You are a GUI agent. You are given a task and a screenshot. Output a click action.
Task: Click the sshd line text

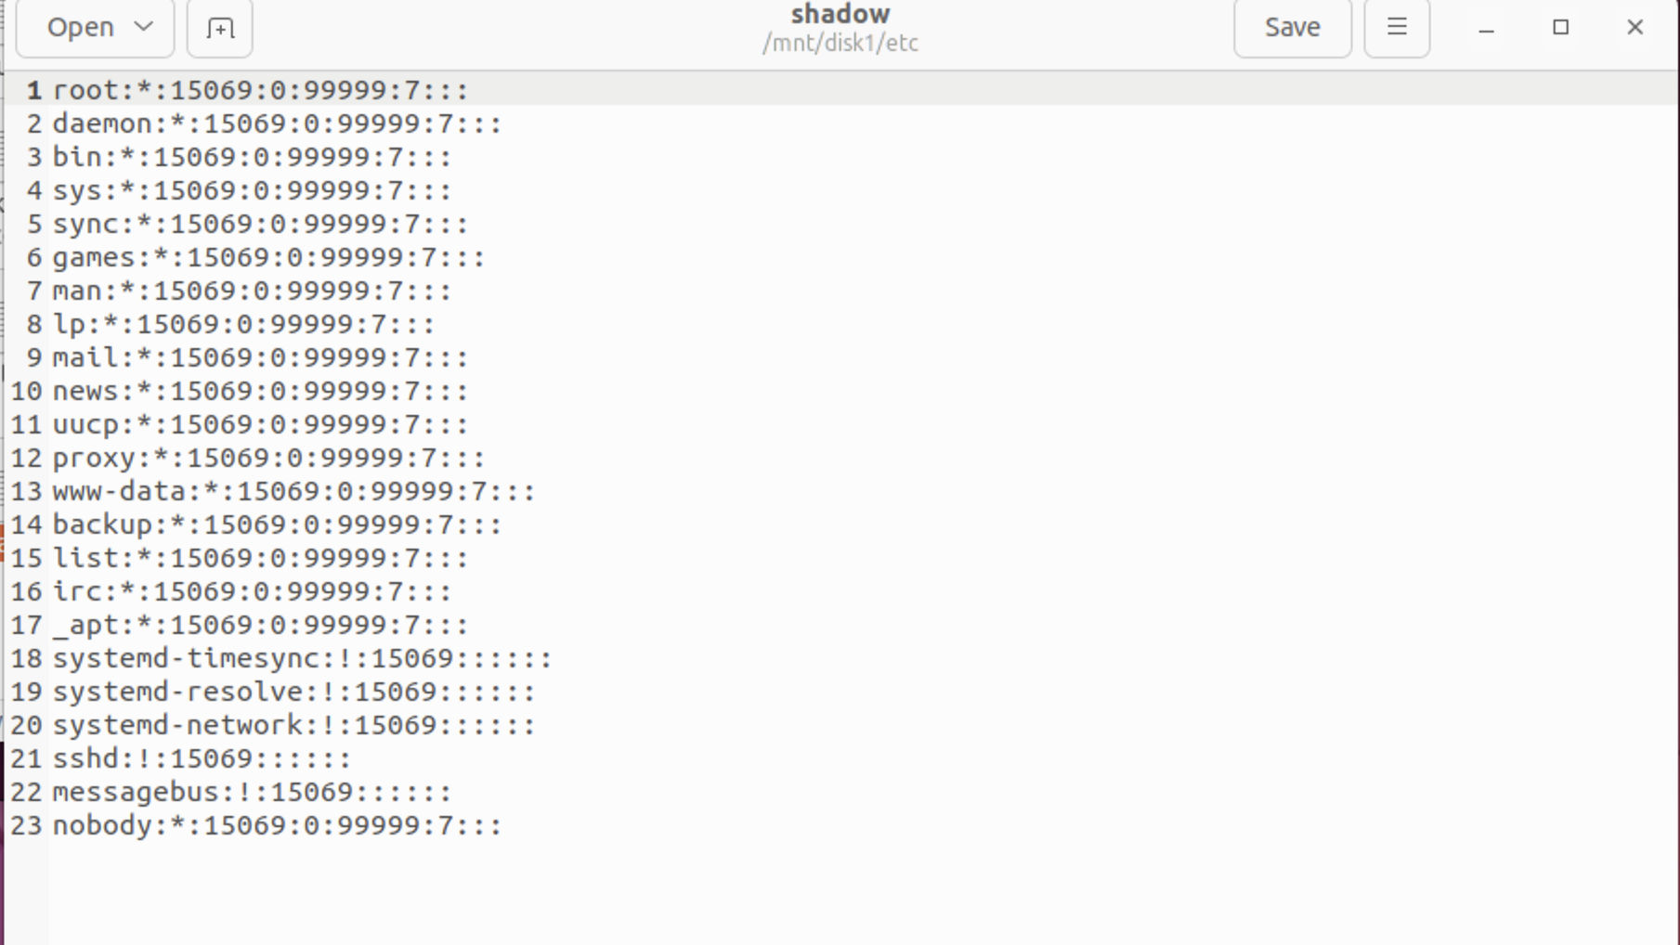tap(202, 758)
